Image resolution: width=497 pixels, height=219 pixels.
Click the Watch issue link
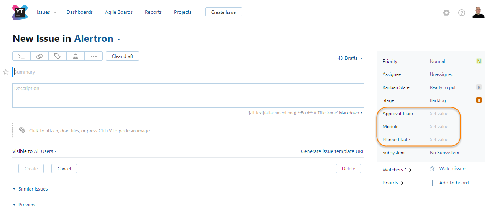[453, 168]
